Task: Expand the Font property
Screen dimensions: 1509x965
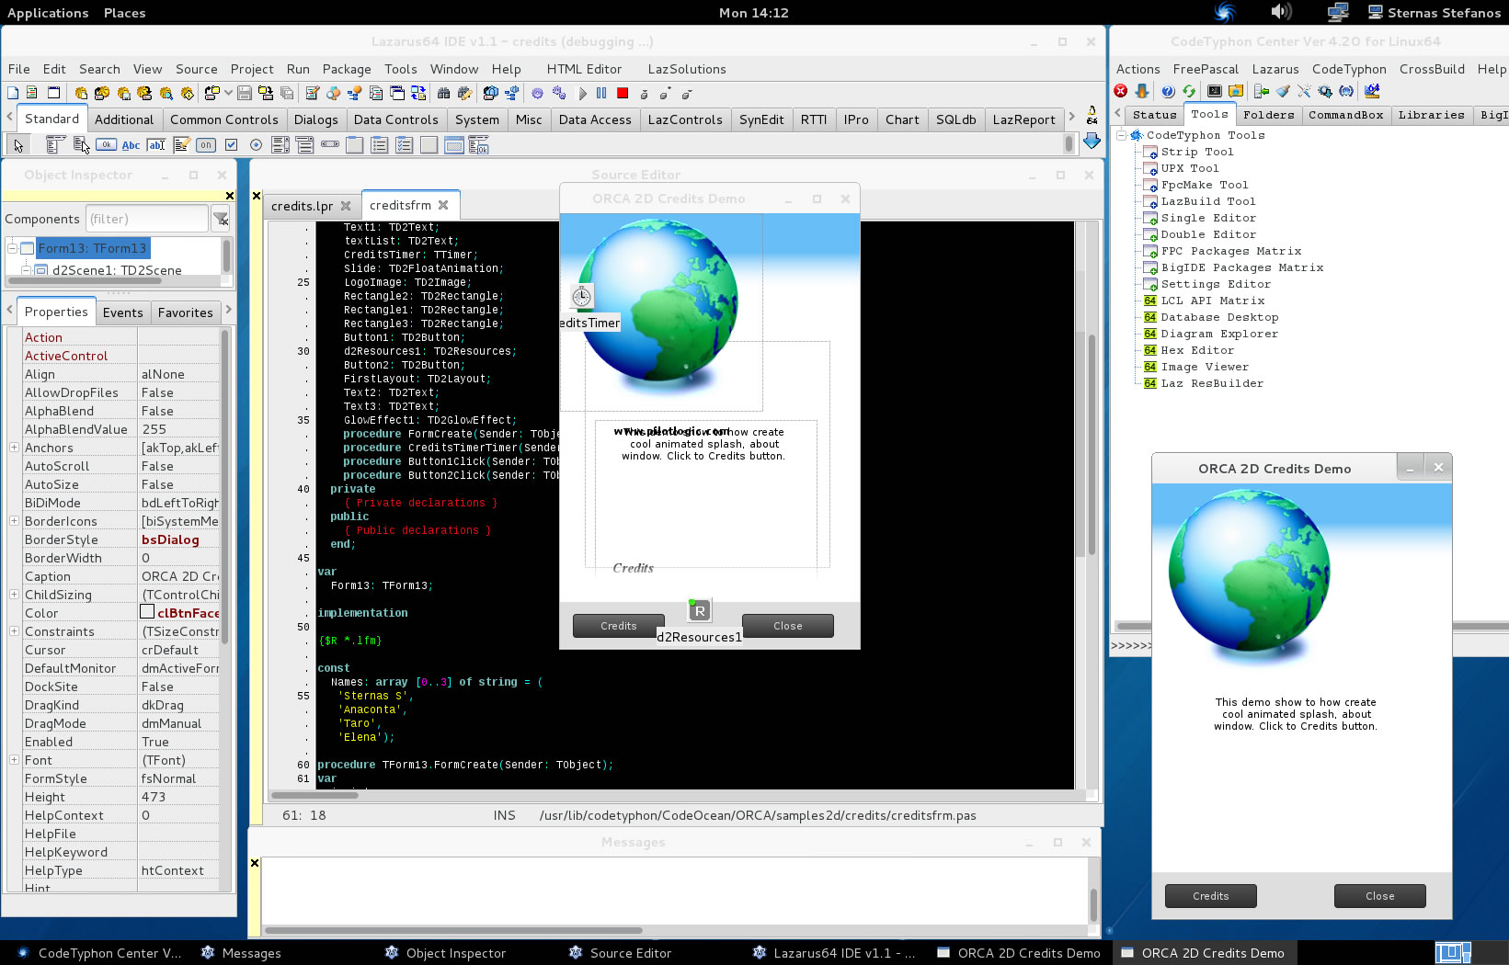Action: pos(14,760)
